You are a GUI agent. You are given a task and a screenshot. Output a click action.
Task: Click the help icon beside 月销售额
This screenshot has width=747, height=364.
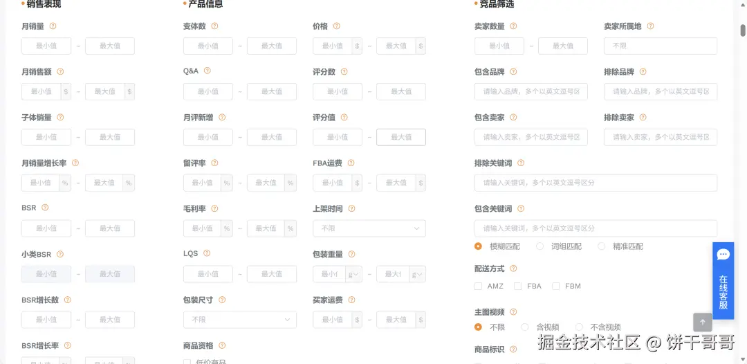[60, 72]
